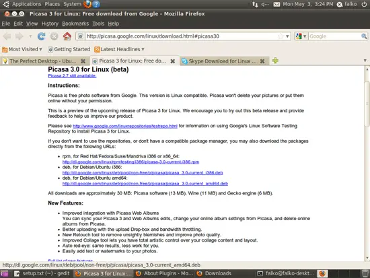Switch to About Plugins window in the bottom panel
Image resolution: width=370 pixels, height=278 pixels.
(x=164, y=273)
